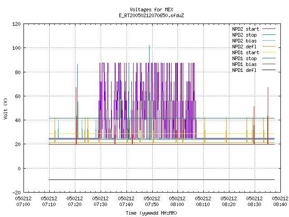This screenshot has height=217, width=289.
Task: Select the 'NPD1 defl' legend label
Action: [244, 71]
